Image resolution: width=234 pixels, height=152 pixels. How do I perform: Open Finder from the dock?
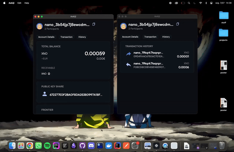point(12,146)
